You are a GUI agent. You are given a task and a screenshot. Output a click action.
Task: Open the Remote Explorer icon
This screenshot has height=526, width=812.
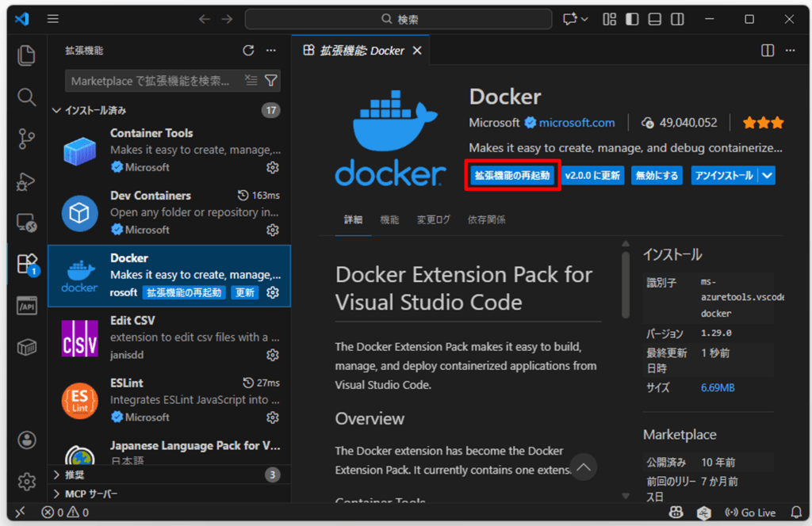click(26, 223)
